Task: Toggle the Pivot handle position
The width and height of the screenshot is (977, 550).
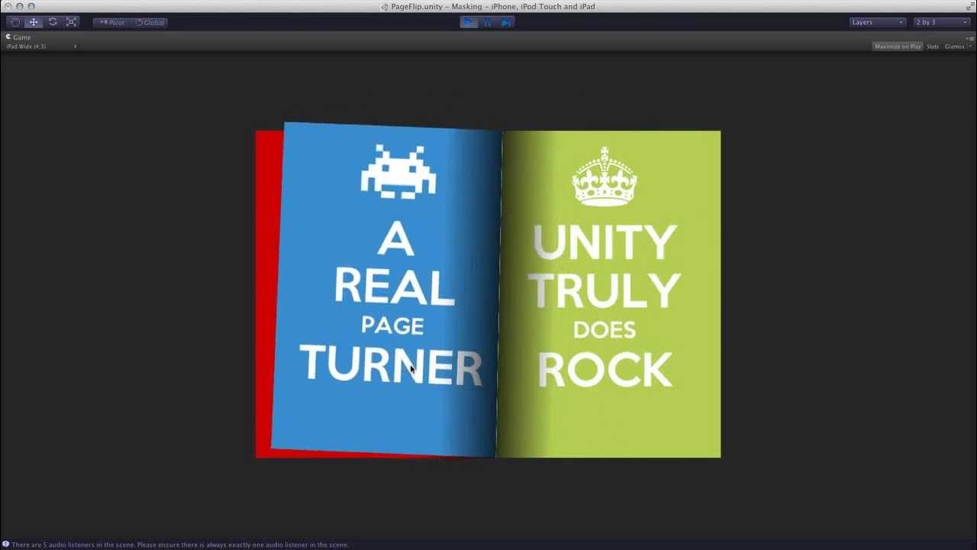Action: (111, 22)
